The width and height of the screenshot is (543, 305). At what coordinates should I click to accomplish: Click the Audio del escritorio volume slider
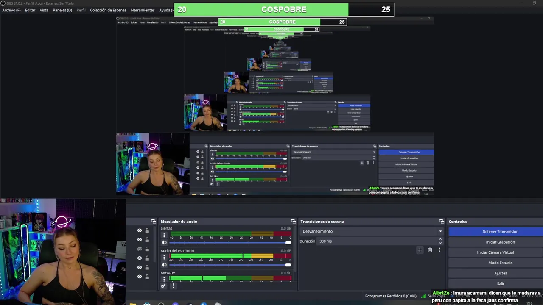(230, 265)
